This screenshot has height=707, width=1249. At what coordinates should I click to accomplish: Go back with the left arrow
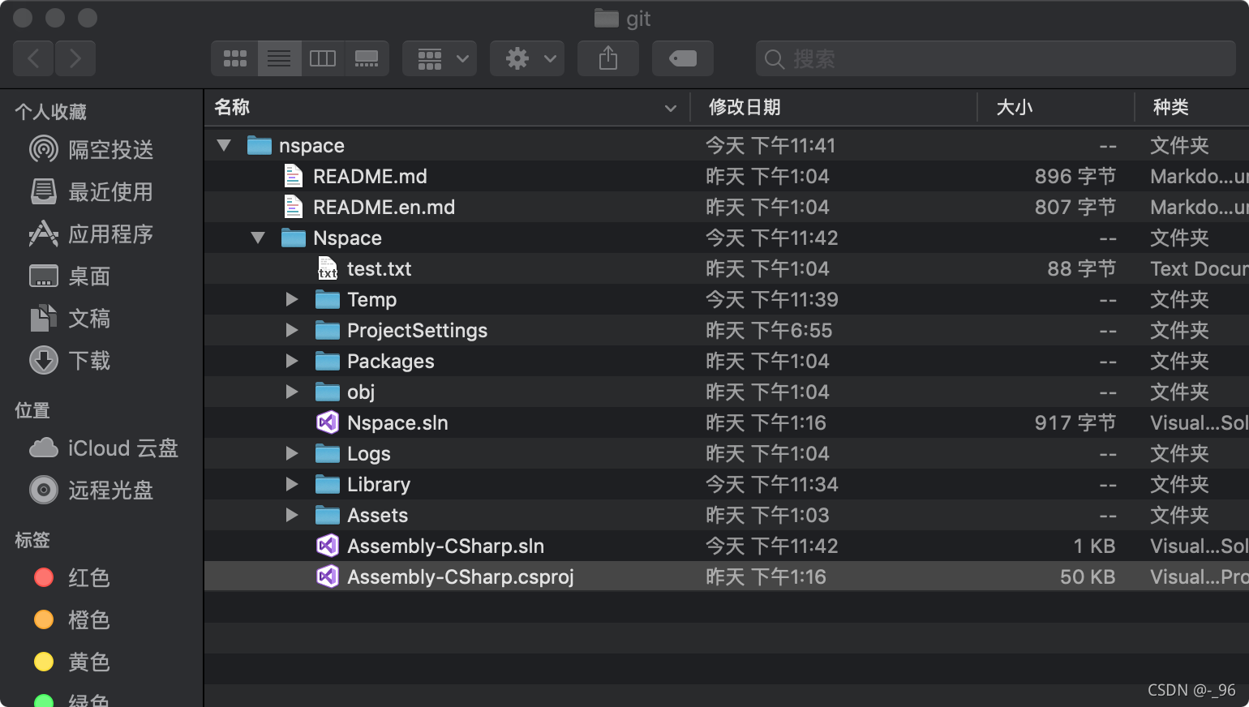click(x=33, y=58)
